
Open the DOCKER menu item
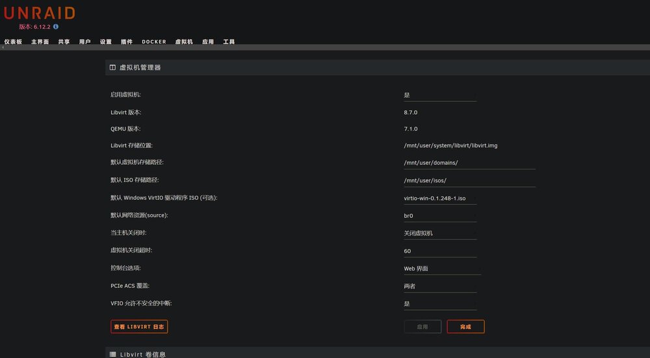point(154,42)
